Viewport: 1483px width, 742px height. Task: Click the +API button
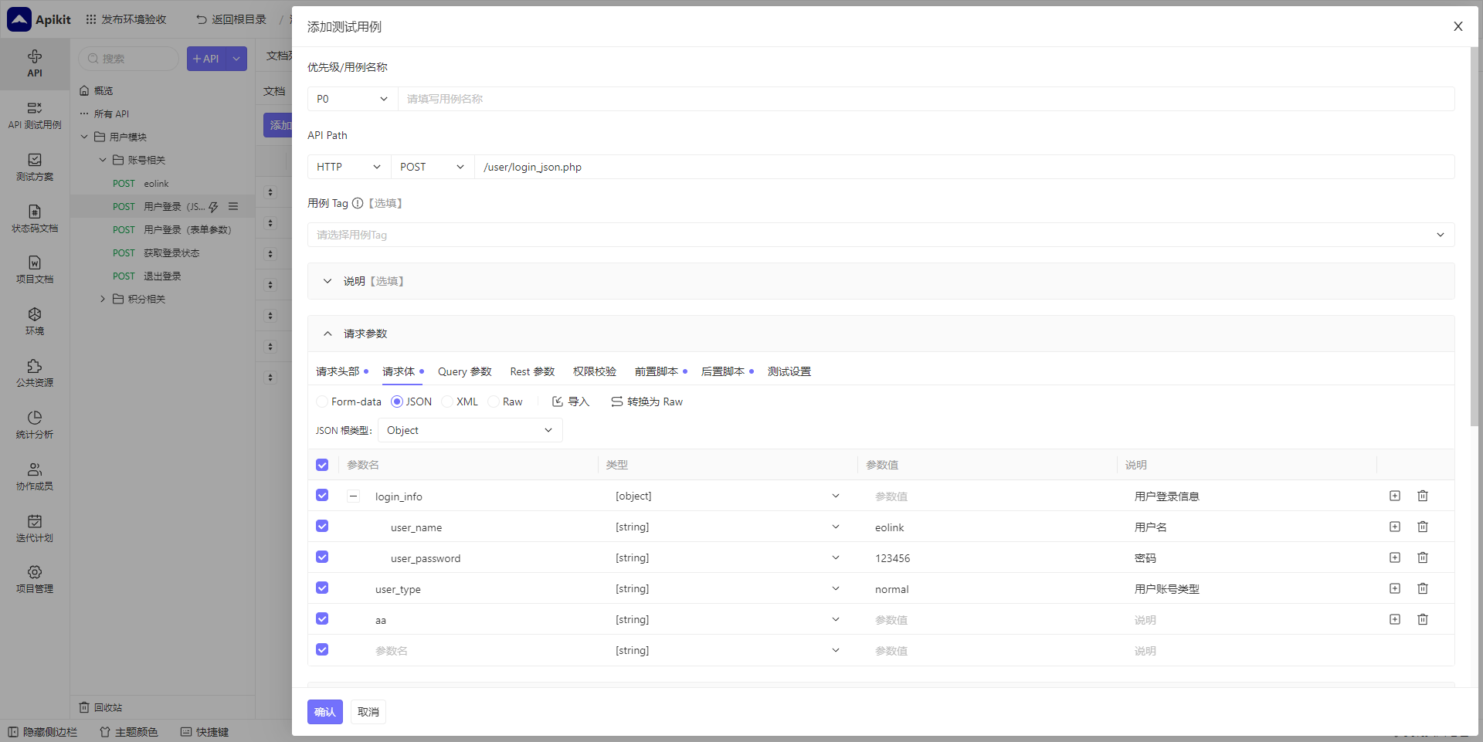(x=206, y=59)
